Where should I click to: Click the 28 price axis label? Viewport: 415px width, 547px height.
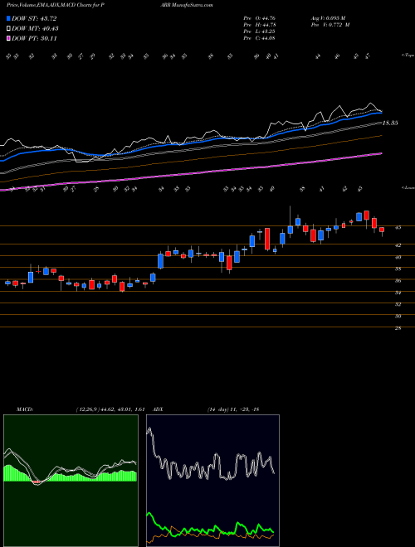coord(398,328)
